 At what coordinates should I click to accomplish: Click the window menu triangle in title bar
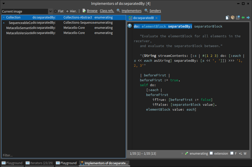(4, 3)
